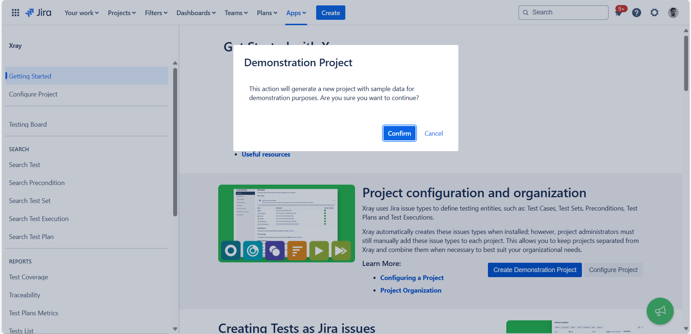Click the main page scrollbar thumb
Screen dimensions: 691x334
686,63
